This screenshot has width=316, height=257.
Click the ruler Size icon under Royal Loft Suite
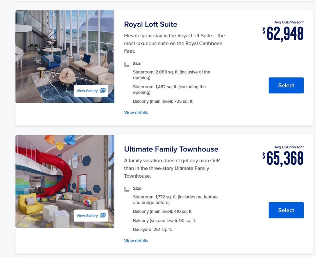pos(127,64)
